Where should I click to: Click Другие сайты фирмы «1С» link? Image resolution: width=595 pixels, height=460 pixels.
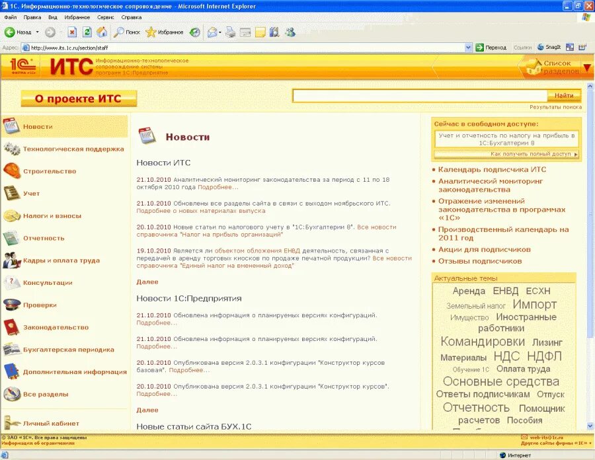pos(555,443)
